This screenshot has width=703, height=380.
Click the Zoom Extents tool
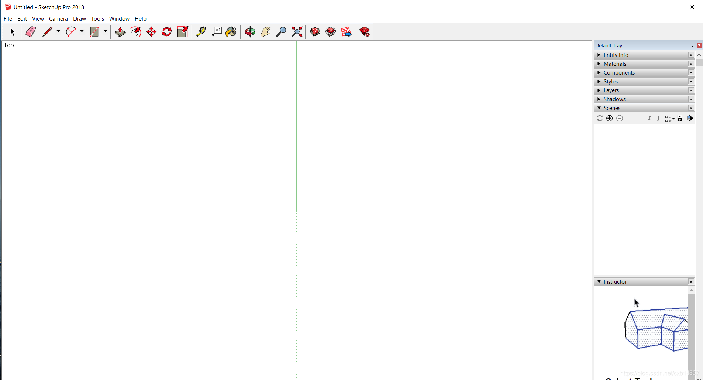297,32
